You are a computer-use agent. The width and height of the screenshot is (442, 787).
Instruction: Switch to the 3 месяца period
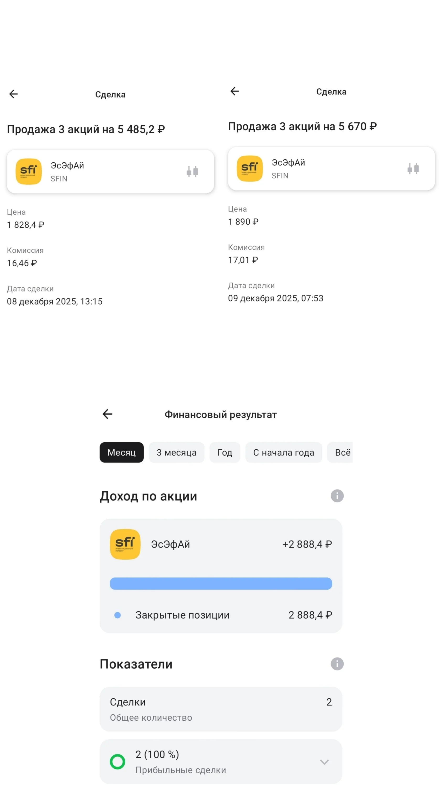click(x=177, y=452)
